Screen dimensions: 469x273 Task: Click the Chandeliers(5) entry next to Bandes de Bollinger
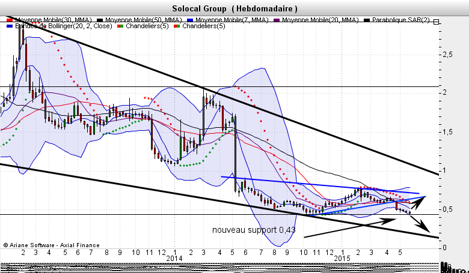coord(143,26)
